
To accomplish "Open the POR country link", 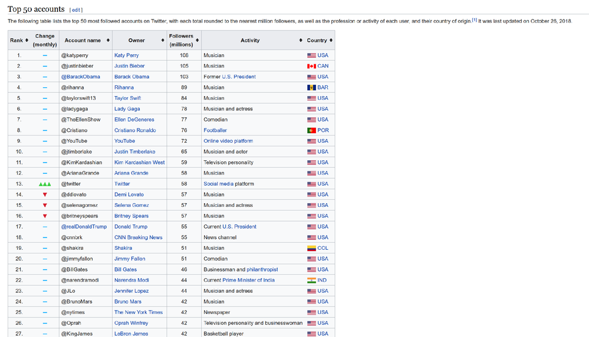I will tap(323, 130).
